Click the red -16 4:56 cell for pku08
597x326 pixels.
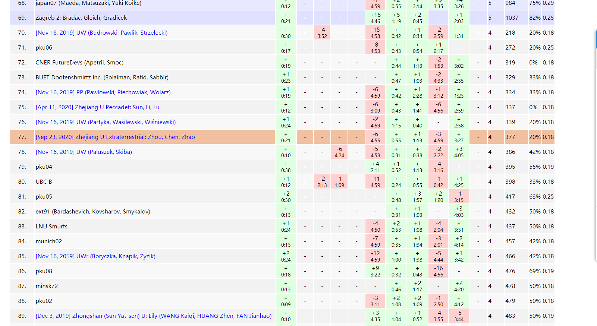coord(438,271)
